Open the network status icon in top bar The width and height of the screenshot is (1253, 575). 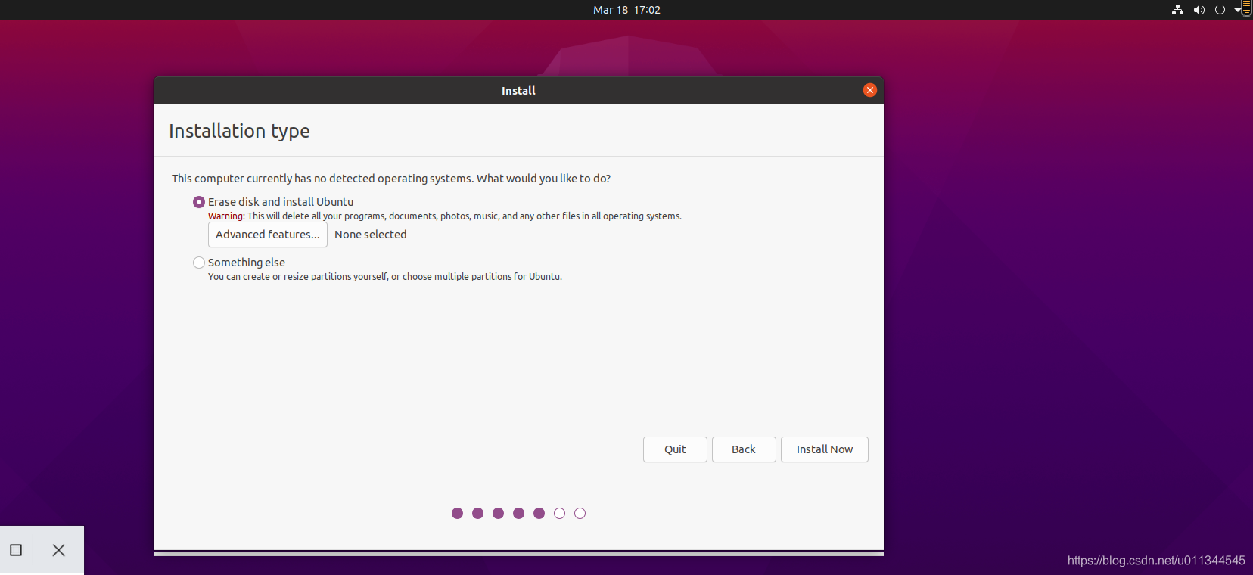[1177, 10]
